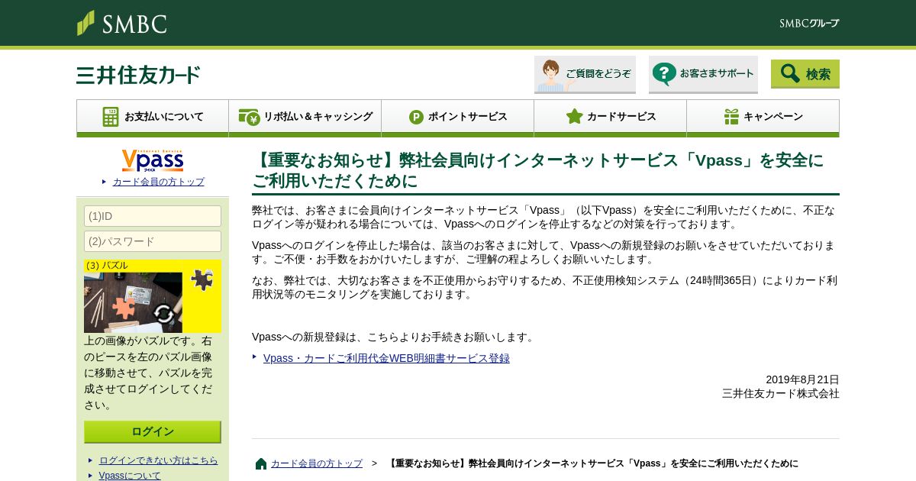Viewport: 916px width, 481px height.
Task: Focus the (2)パスワード input field
Action: click(x=153, y=241)
